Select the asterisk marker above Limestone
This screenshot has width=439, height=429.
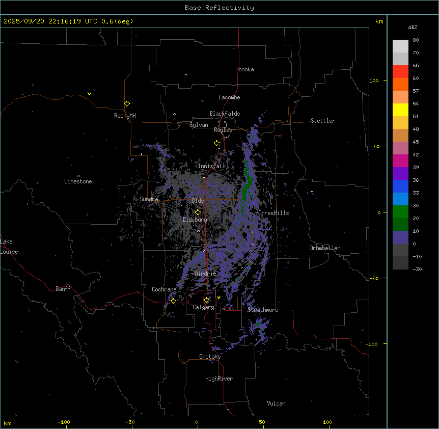click(78, 176)
